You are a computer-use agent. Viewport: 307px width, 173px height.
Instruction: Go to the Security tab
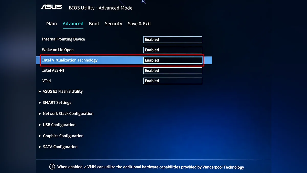(114, 24)
